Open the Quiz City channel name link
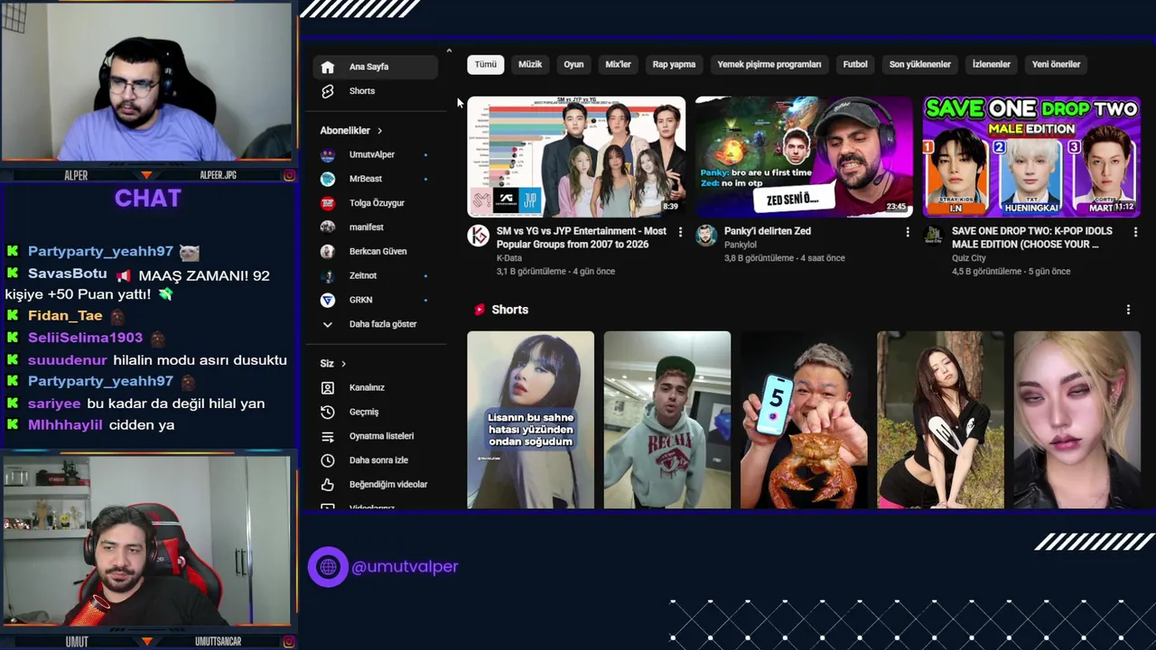 pos(969,258)
